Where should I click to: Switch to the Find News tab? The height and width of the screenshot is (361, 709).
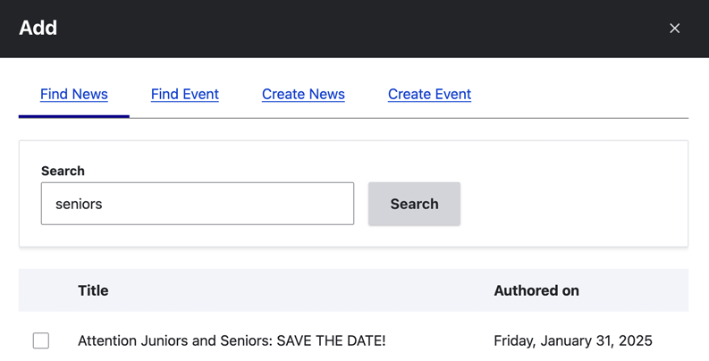(74, 94)
